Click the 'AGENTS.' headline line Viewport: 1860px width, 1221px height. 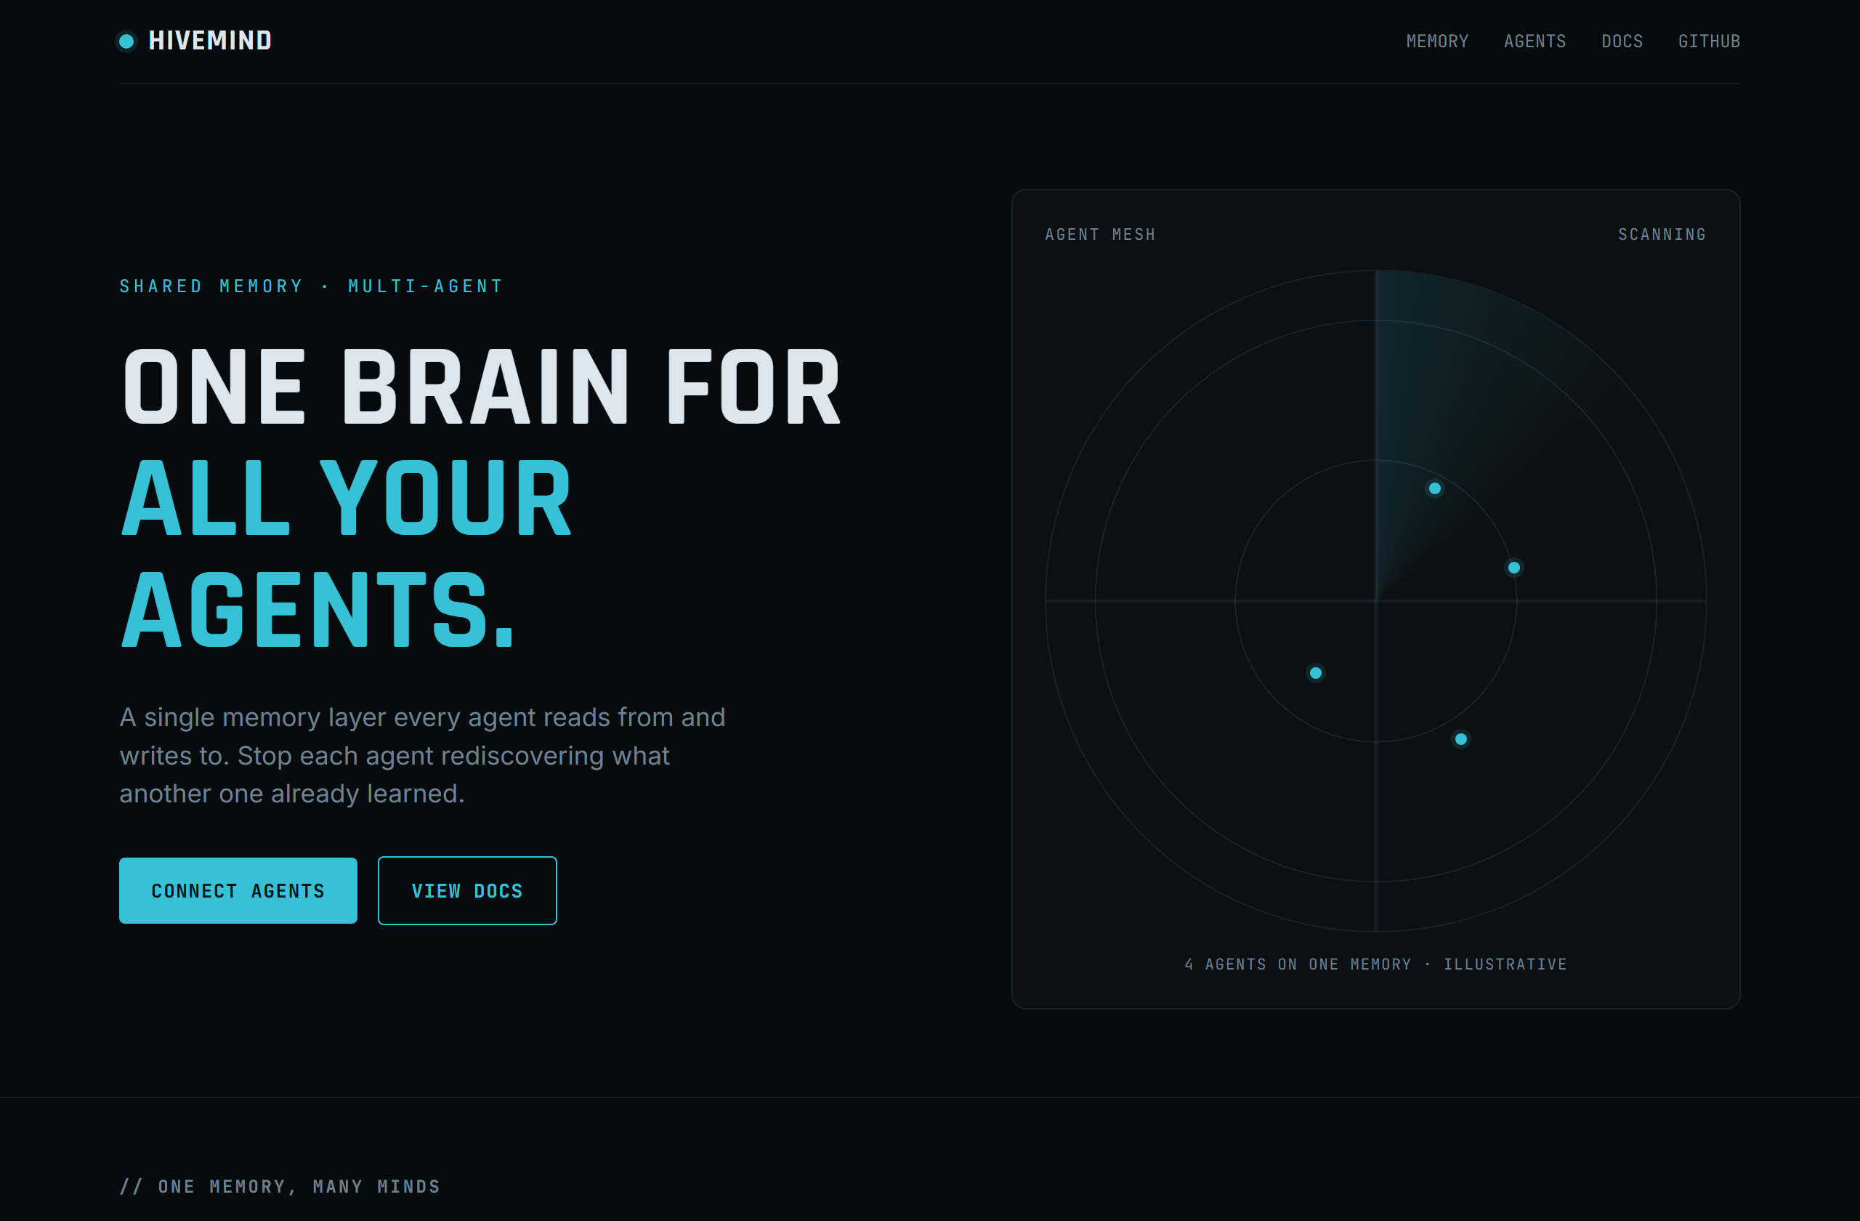(x=318, y=610)
